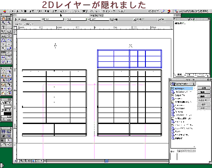Select the Pan hand tool

3,19
